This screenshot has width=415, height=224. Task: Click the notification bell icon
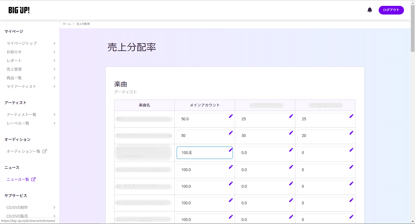pos(370,10)
